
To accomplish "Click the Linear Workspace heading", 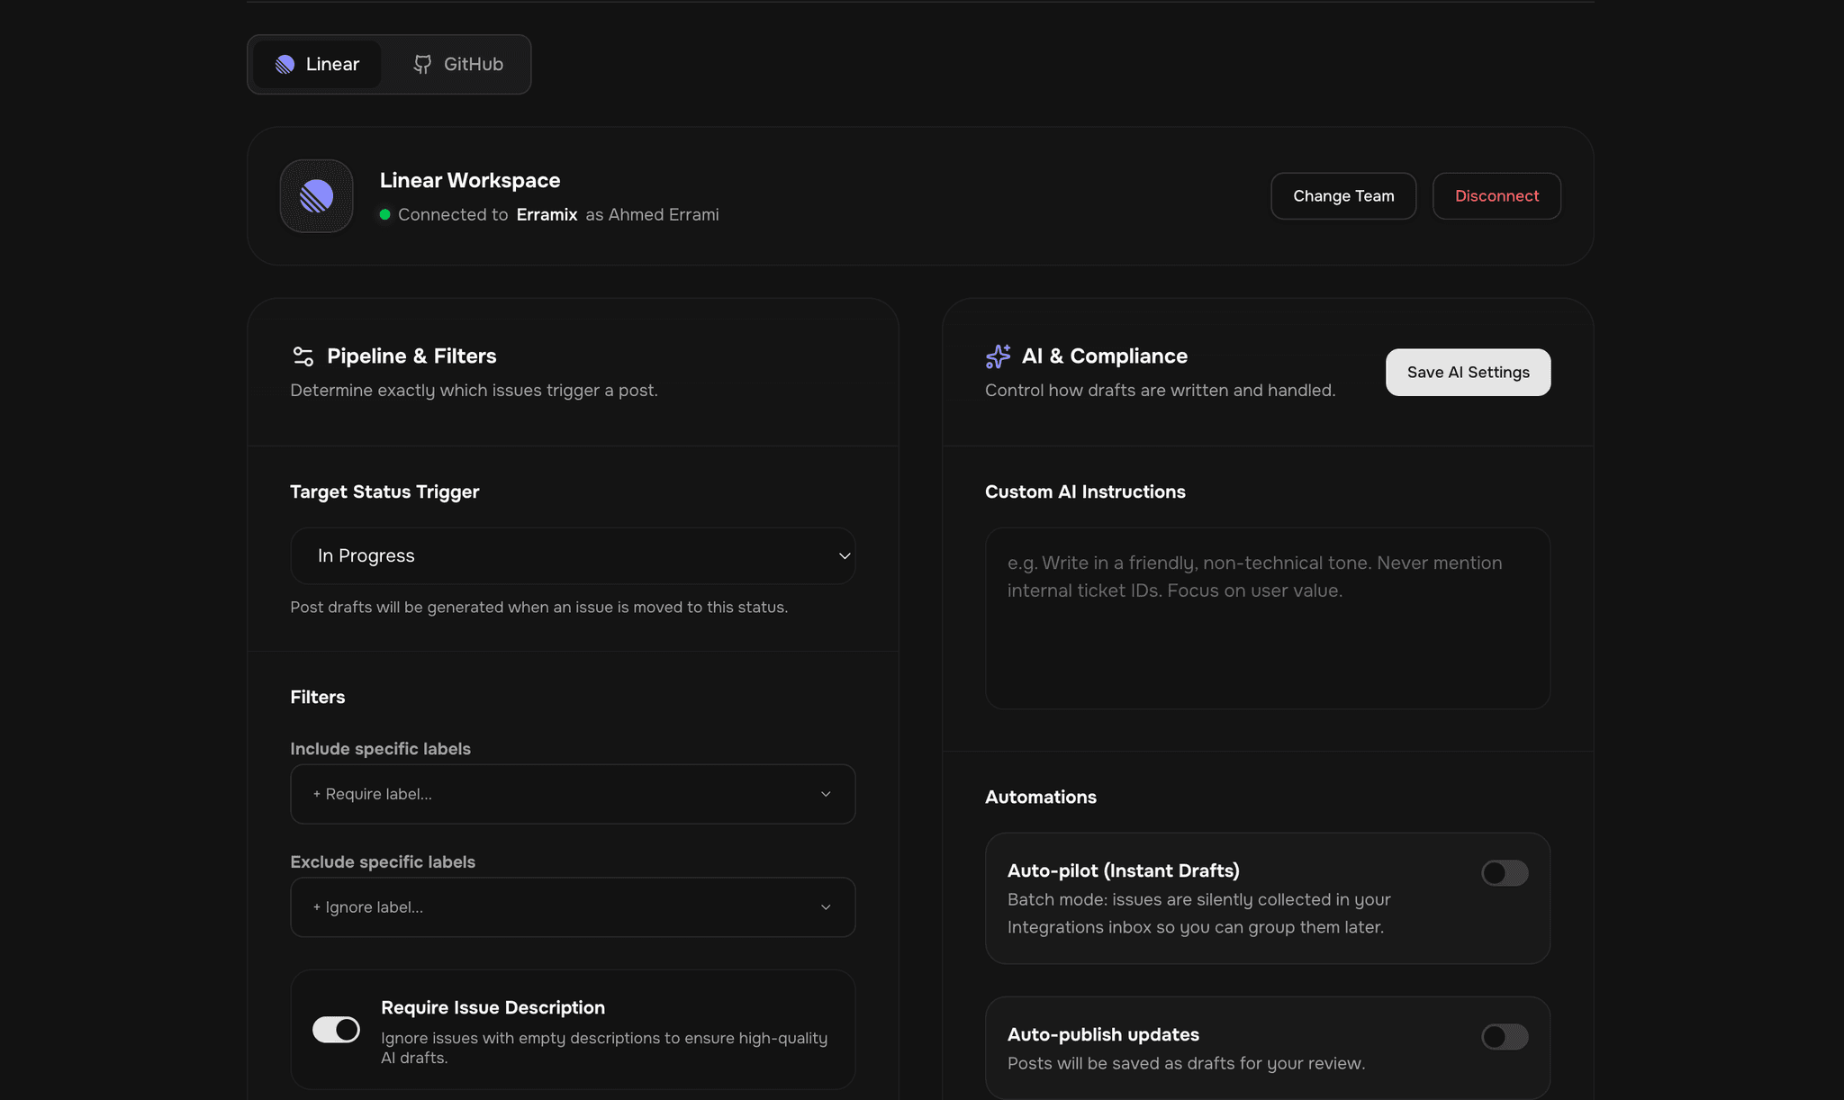I will point(470,180).
